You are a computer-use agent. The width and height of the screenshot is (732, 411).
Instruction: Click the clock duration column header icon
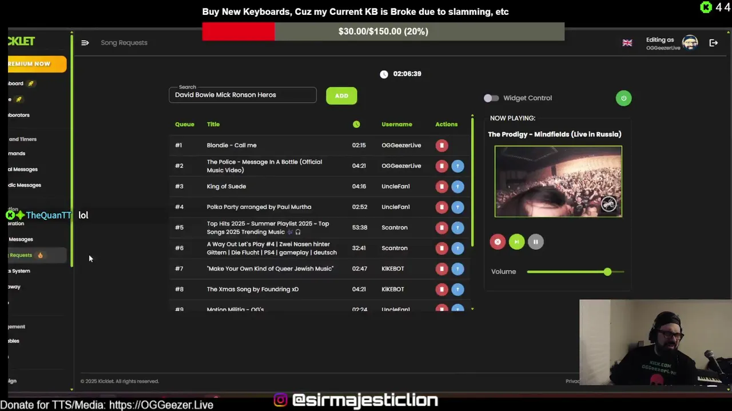click(356, 124)
